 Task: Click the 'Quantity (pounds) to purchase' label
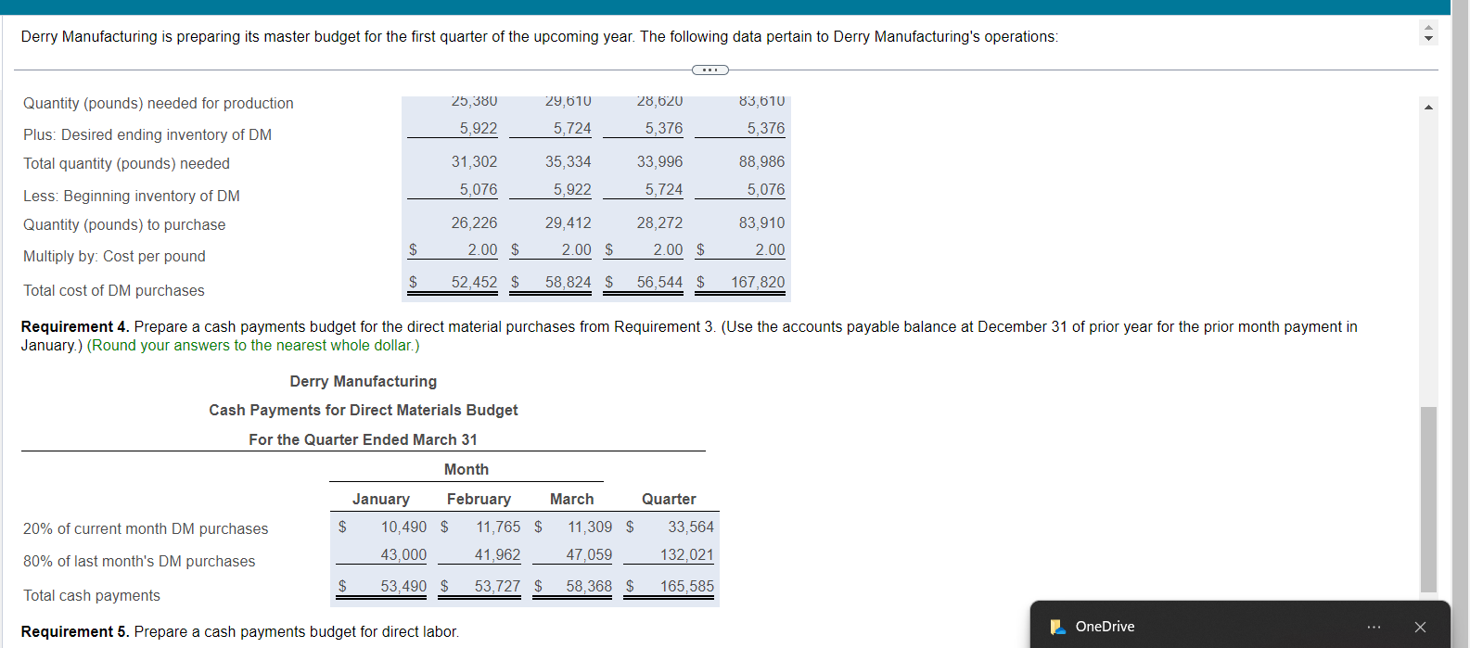point(124,224)
